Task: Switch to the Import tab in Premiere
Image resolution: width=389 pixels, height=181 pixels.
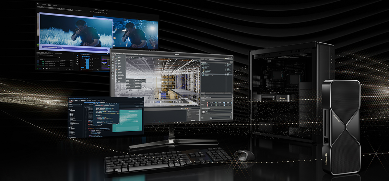Action: 44,5
